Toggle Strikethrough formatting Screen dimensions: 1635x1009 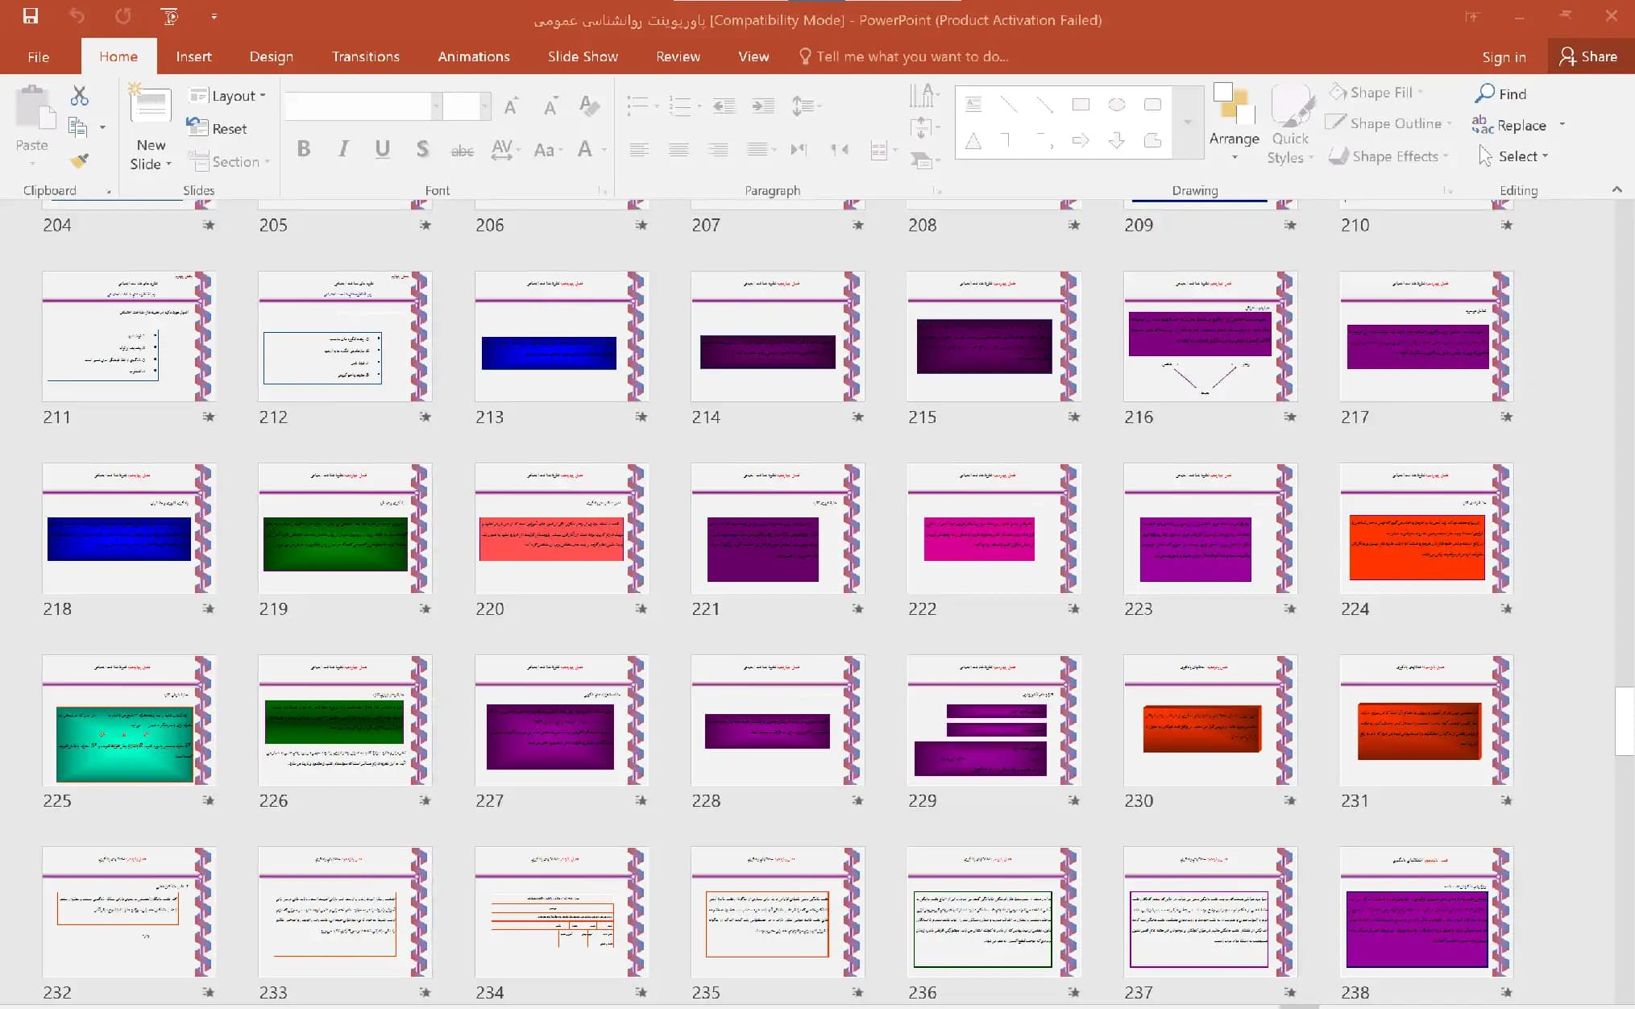[462, 150]
